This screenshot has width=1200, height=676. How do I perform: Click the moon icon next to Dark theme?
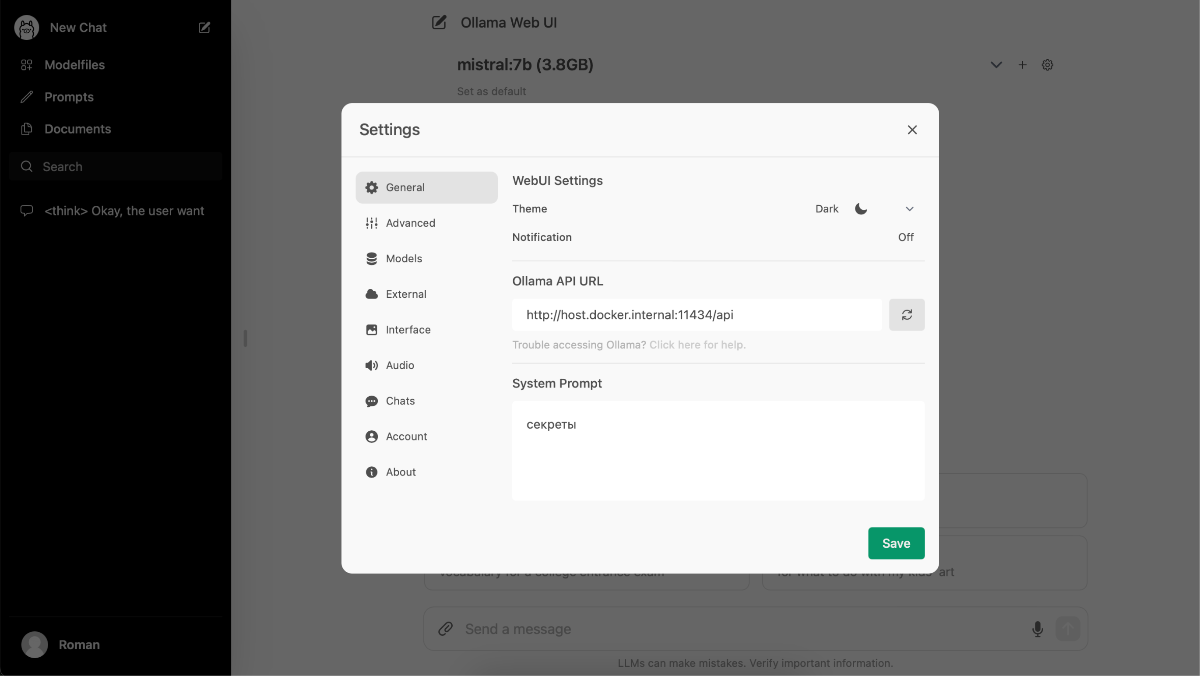point(861,209)
